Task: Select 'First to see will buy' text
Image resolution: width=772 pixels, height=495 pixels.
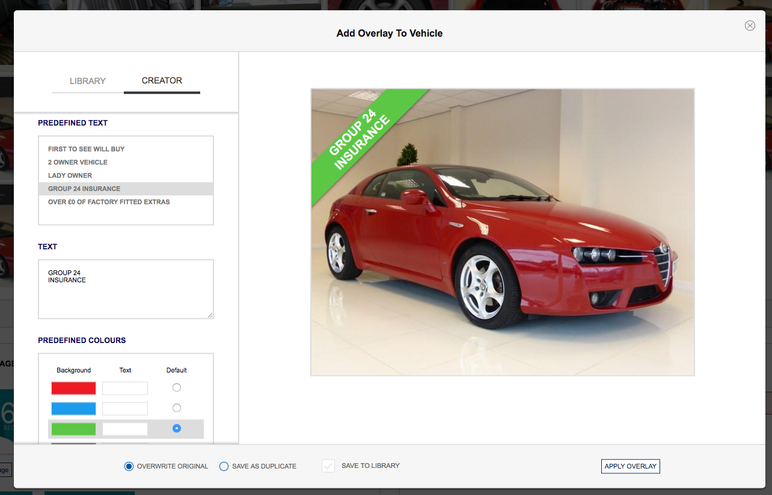Action: (87, 149)
